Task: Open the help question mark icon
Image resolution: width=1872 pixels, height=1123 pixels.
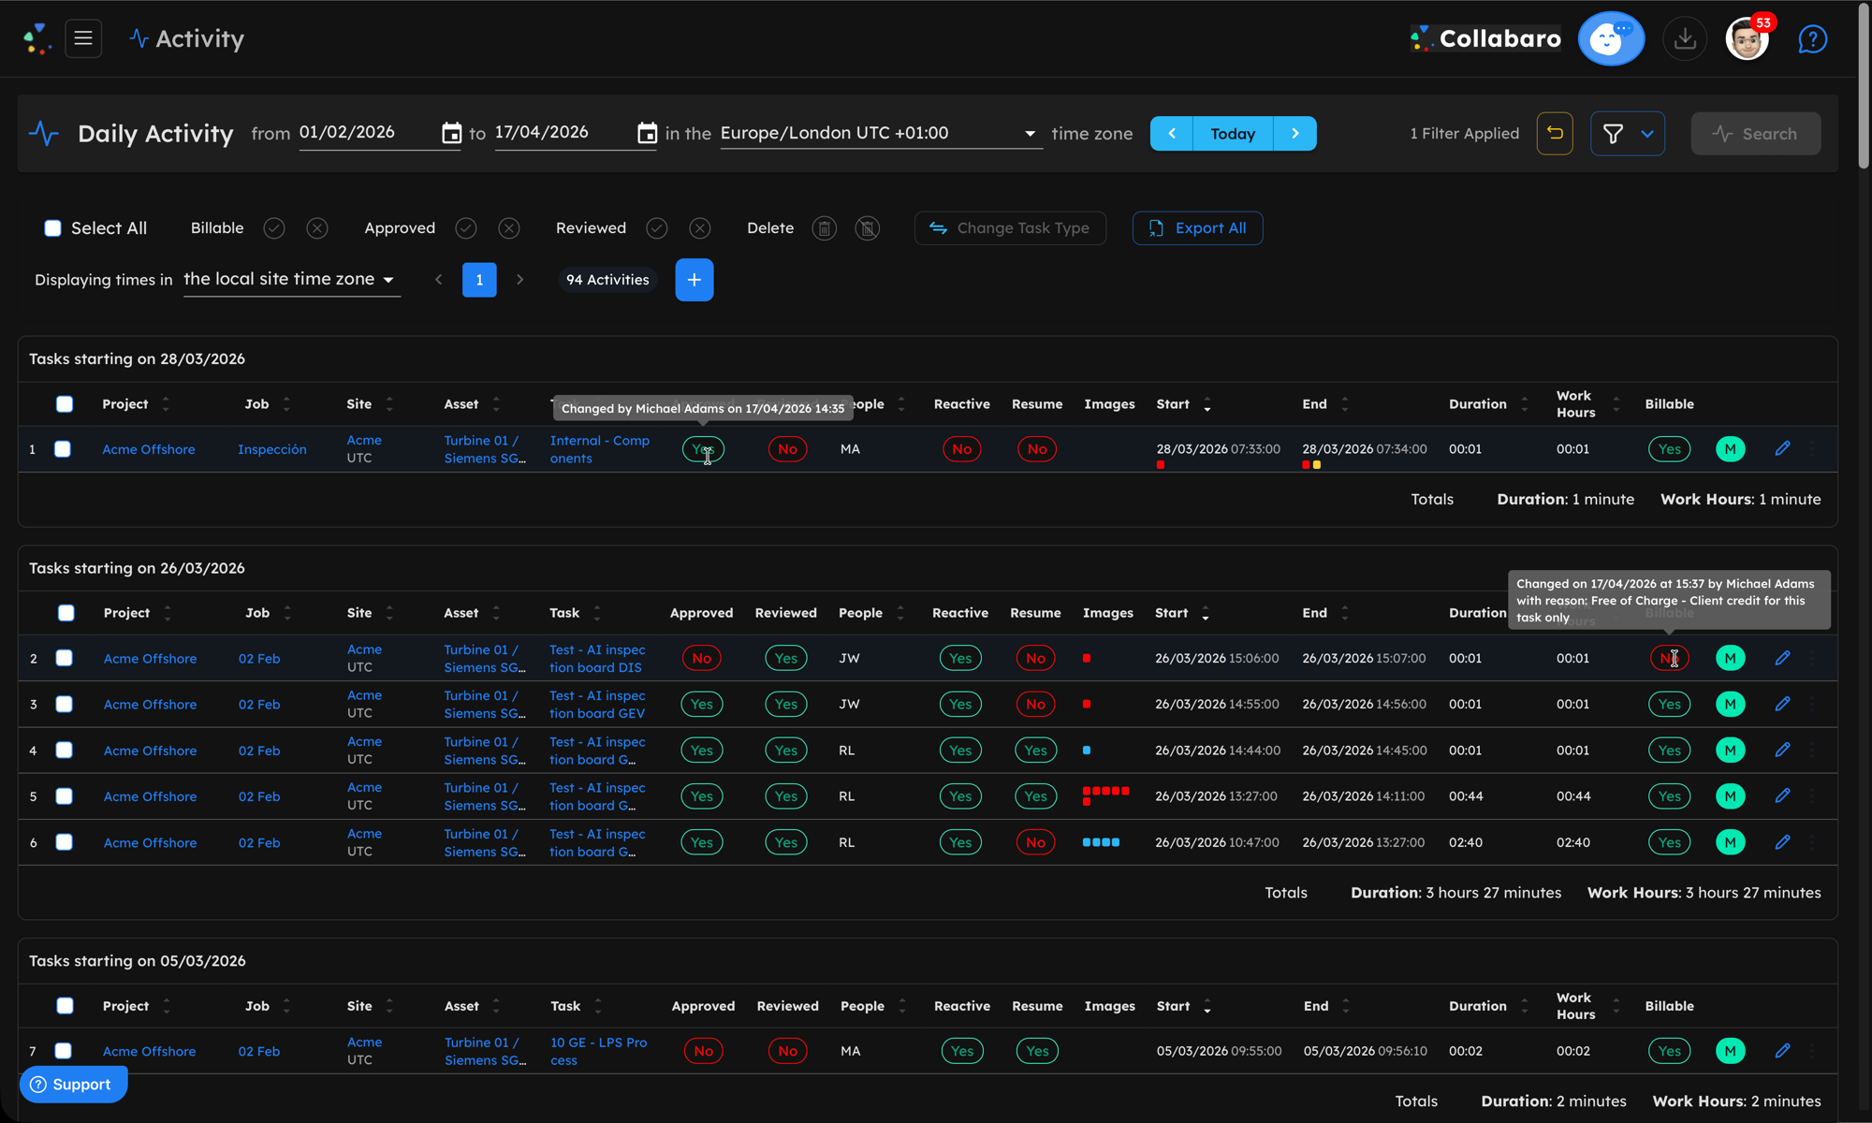Action: pos(1812,39)
